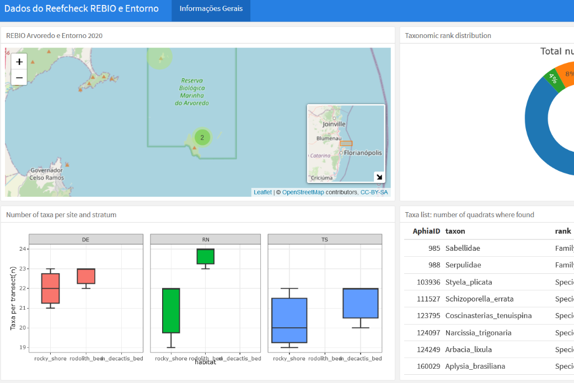
Task: Click the RN facet boxplot for rodolith_bed
Action: click(x=205, y=256)
